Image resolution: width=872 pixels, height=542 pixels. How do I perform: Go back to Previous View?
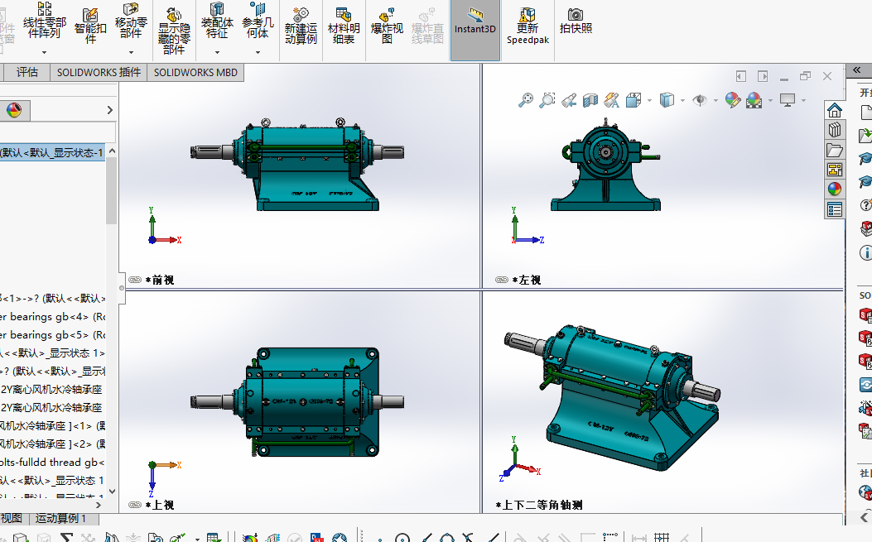pyautogui.click(x=568, y=100)
